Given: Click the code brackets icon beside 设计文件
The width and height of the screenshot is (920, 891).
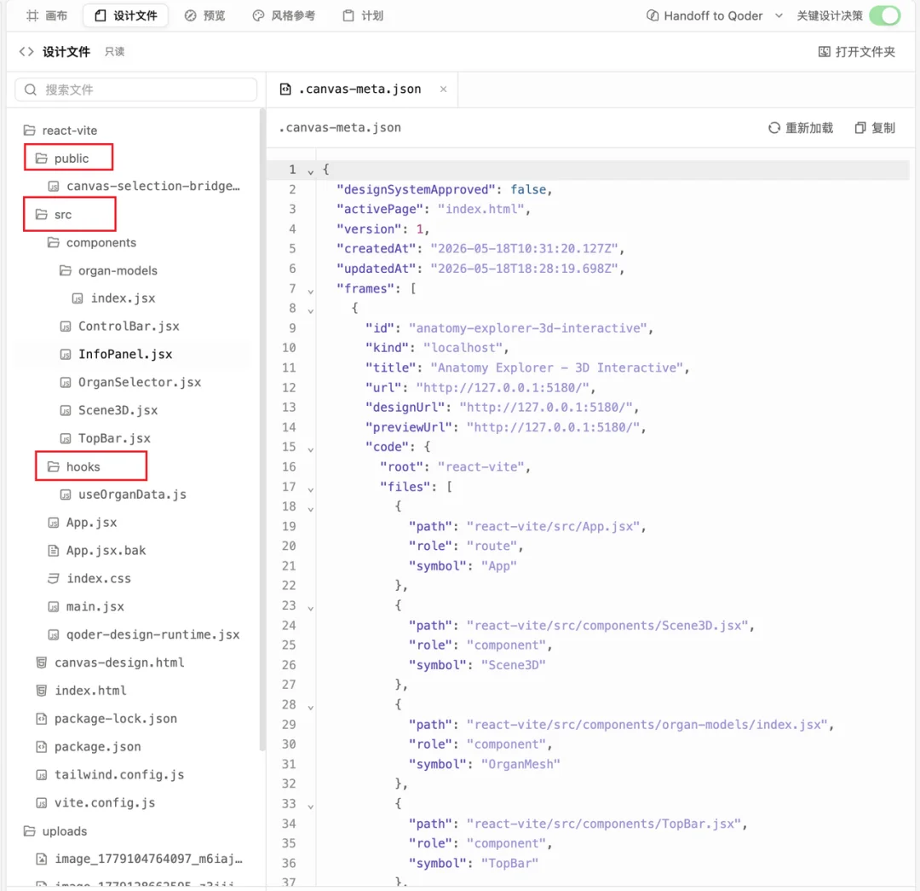Looking at the screenshot, I should 26,52.
